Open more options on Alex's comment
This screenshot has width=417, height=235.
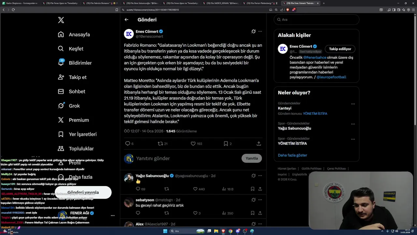tap(260, 224)
